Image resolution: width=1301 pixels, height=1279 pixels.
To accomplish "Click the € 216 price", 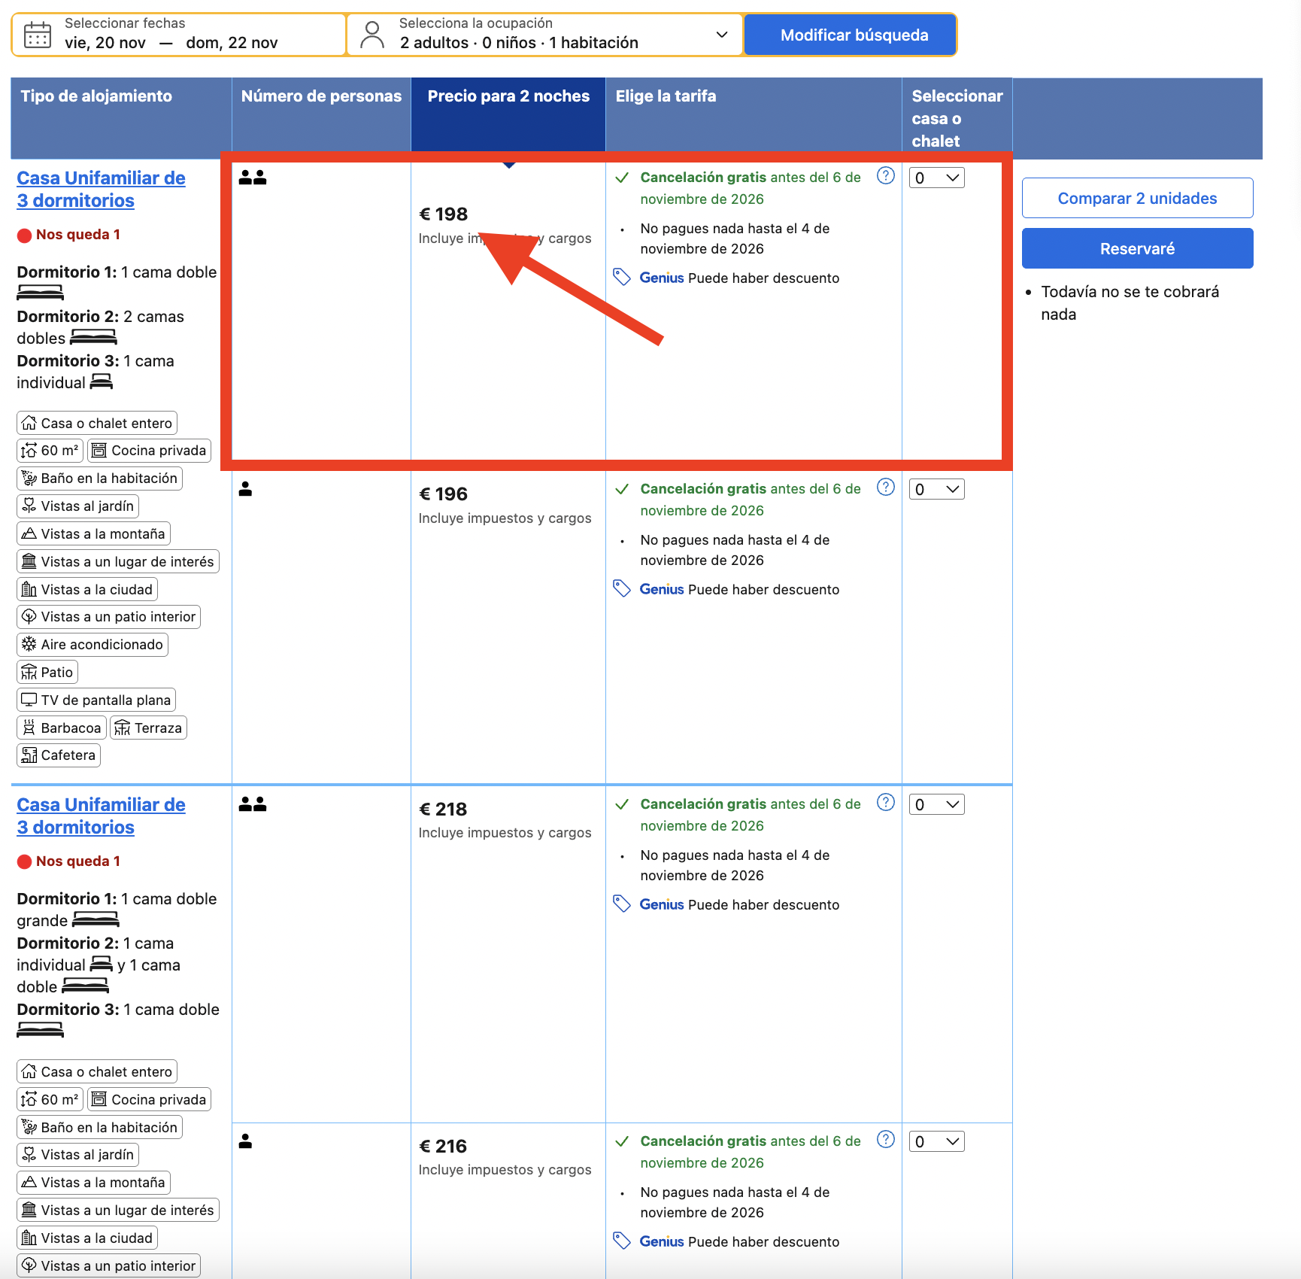I will point(443,1146).
